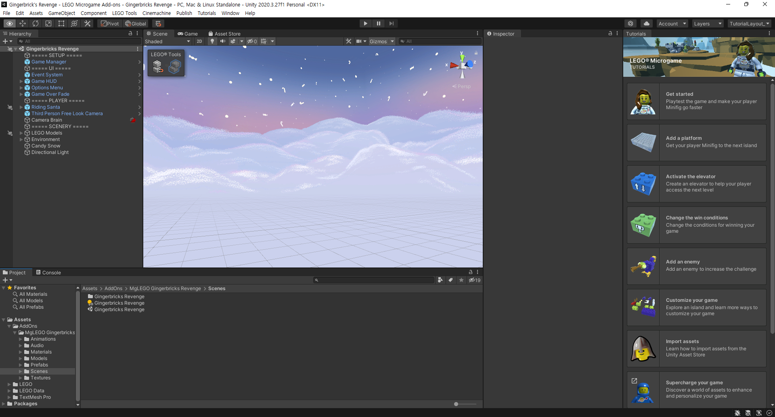The image size is (775, 417).
Task: Click the Scene view search field
Action: pyautogui.click(x=440, y=41)
